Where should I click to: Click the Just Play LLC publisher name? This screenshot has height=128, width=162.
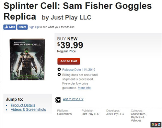[x=90, y=114]
